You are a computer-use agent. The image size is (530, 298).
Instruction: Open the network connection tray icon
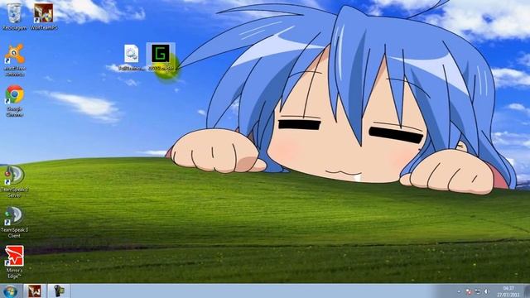tap(477, 291)
